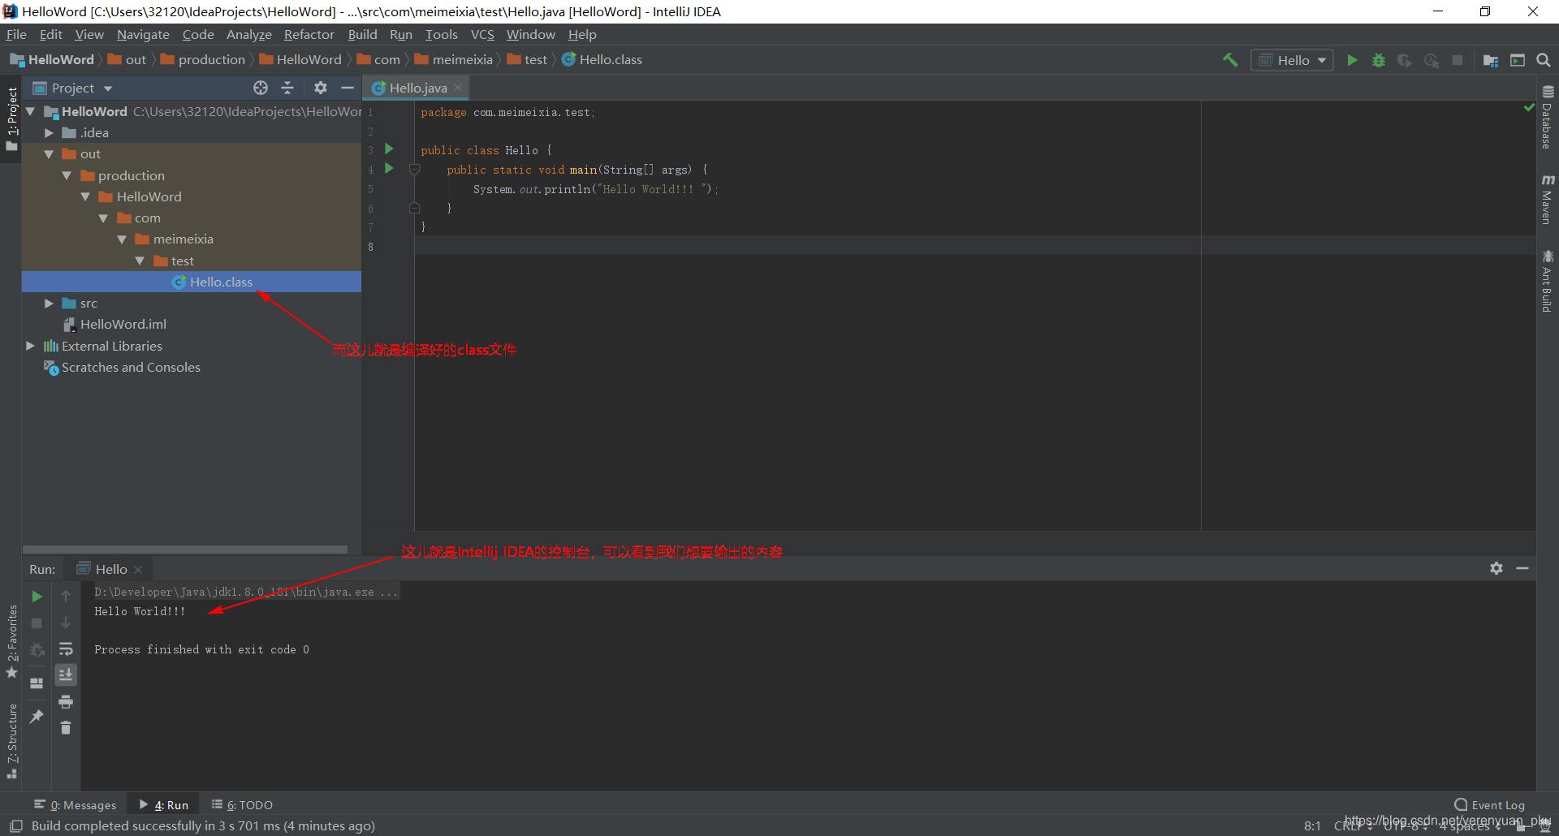Open Project panel gear settings
Image resolution: width=1559 pixels, height=836 pixels.
coord(321,88)
